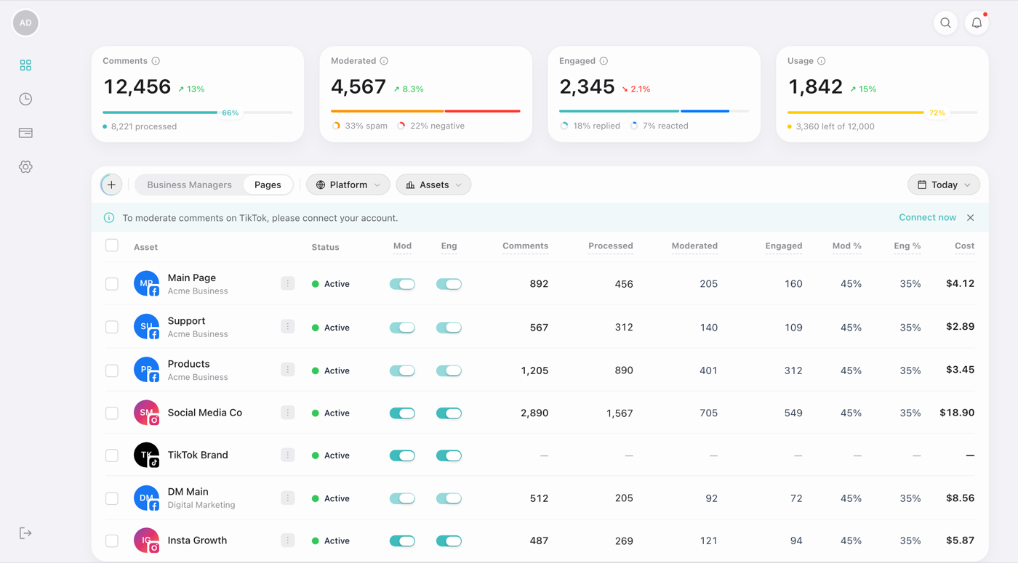Sort by Processed column header
The height and width of the screenshot is (563, 1018).
coord(610,246)
